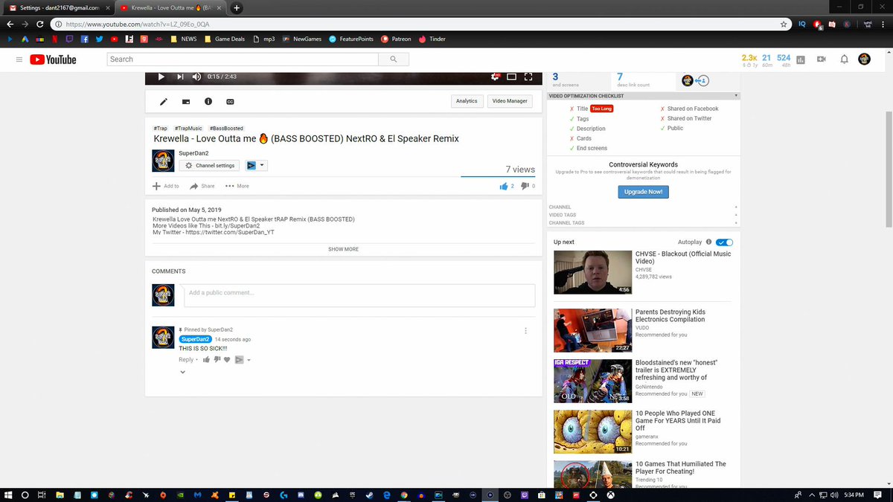Skip to the next video
The height and width of the screenshot is (502, 893).
180,77
